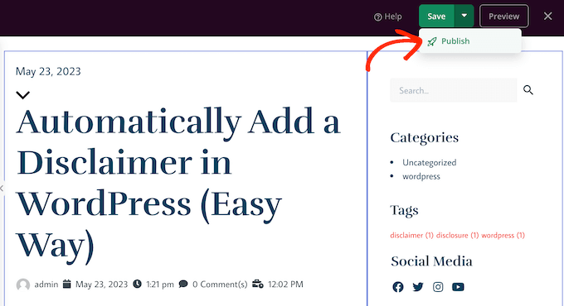
Task: Select Publish from the dropdown menu
Action: pos(470,41)
